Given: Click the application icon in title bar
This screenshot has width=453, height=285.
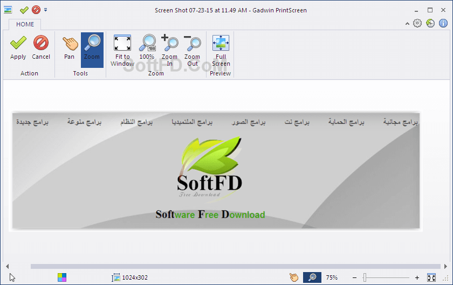Looking at the screenshot, I should click(x=8, y=10).
